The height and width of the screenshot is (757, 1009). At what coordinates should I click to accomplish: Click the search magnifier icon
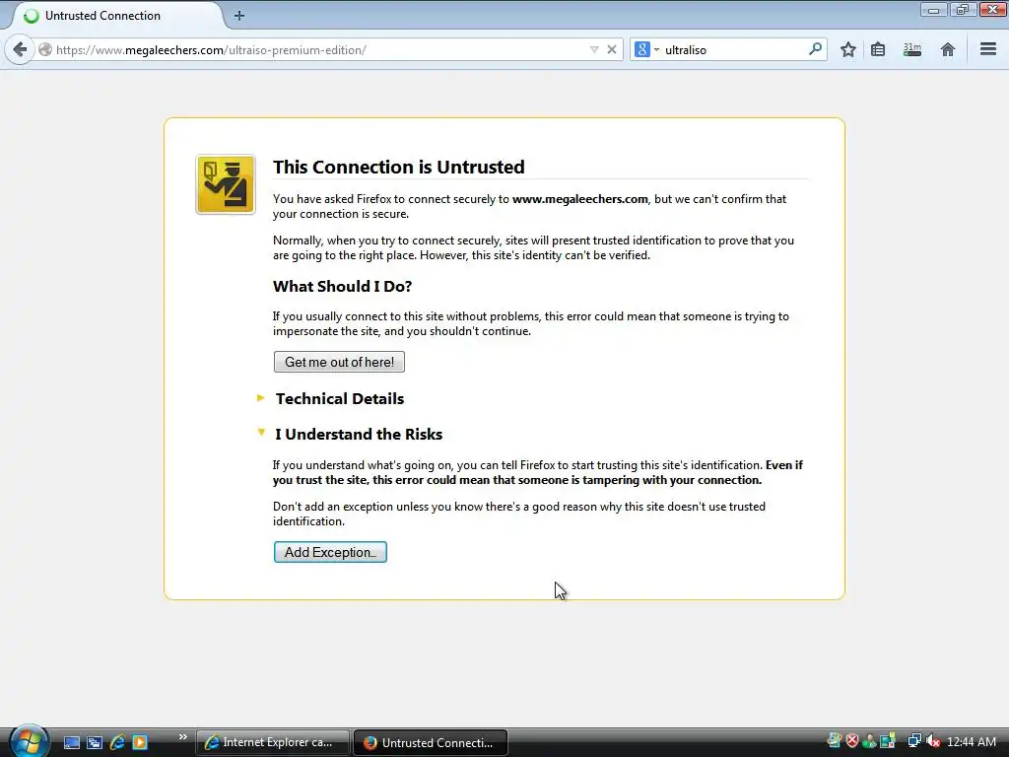(x=815, y=49)
